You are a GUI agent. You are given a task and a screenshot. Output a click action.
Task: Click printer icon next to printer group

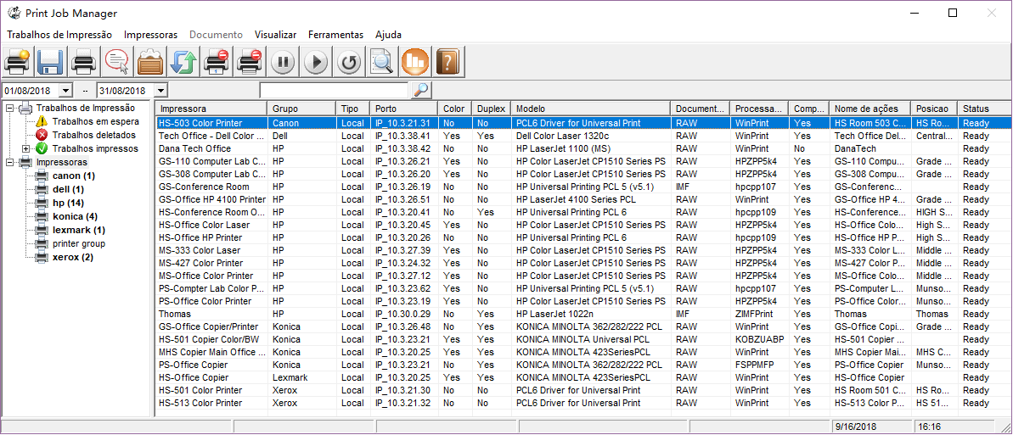click(42, 243)
